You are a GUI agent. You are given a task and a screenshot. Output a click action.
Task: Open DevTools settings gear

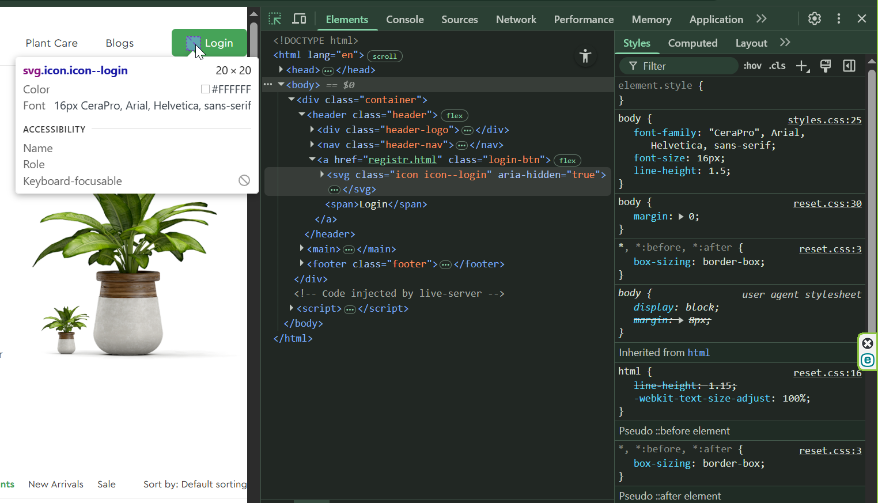[x=814, y=18]
